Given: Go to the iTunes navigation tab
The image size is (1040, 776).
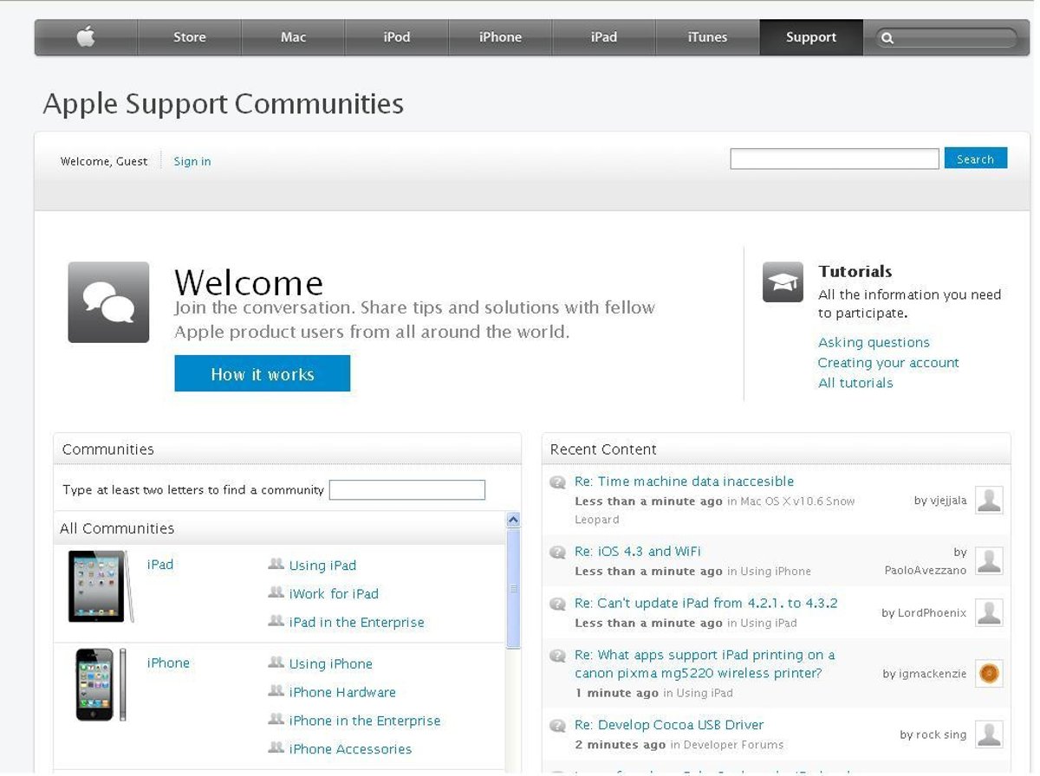Looking at the screenshot, I should [x=707, y=37].
